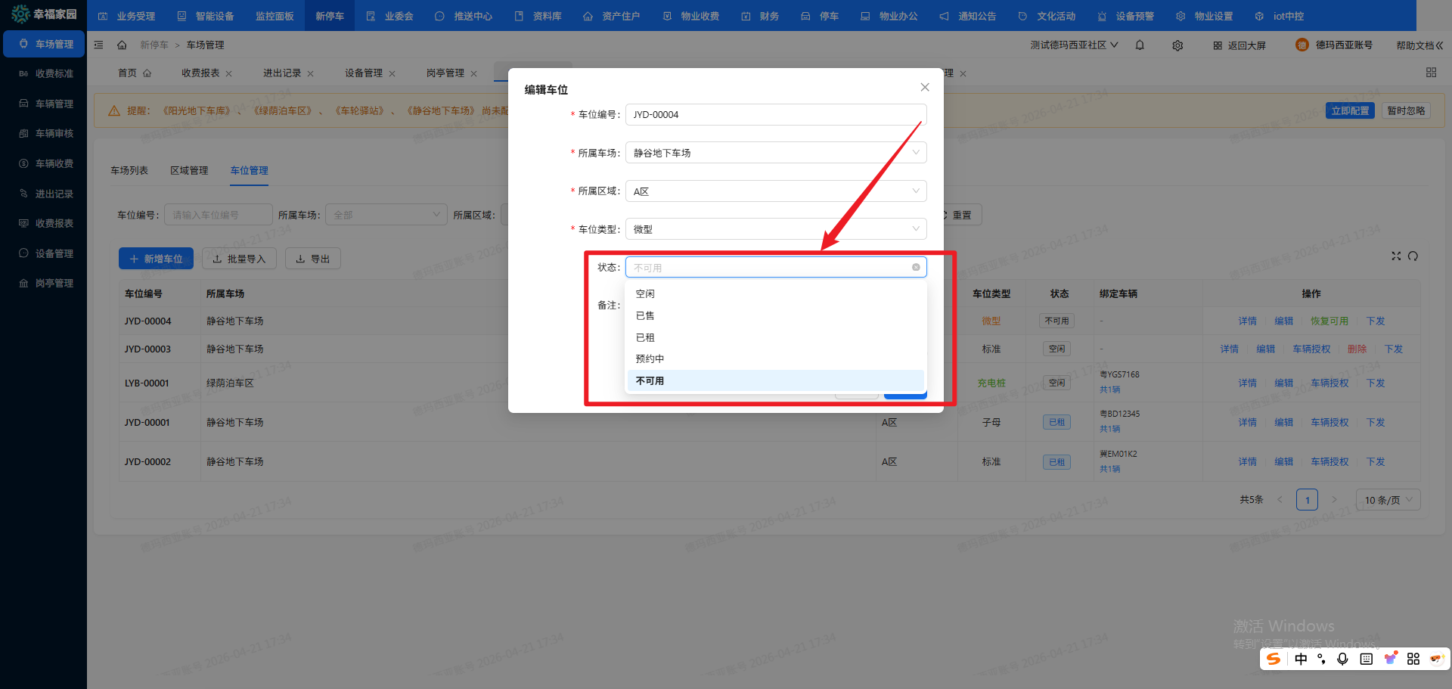Screen dimensions: 1452x689
Task: Click the notification bell icon
Action: click(x=1140, y=45)
